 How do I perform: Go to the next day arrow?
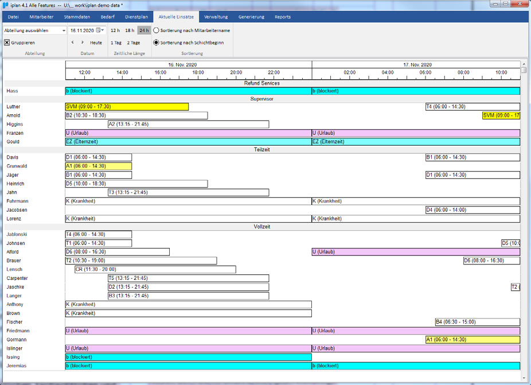[83, 42]
